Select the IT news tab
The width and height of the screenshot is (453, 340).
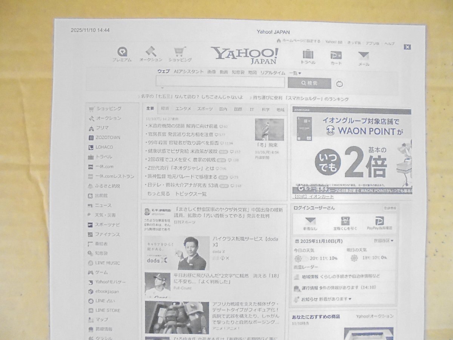pyautogui.click(x=251, y=109)
